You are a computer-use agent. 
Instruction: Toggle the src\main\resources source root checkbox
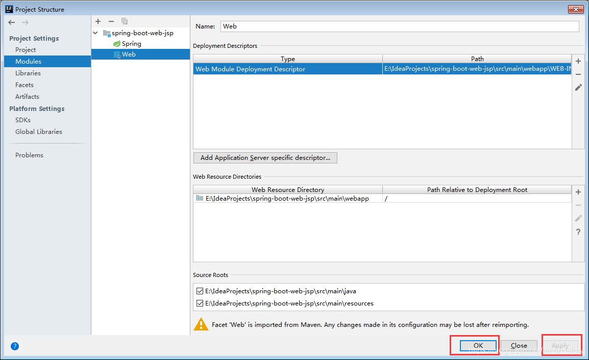point(200,303)
